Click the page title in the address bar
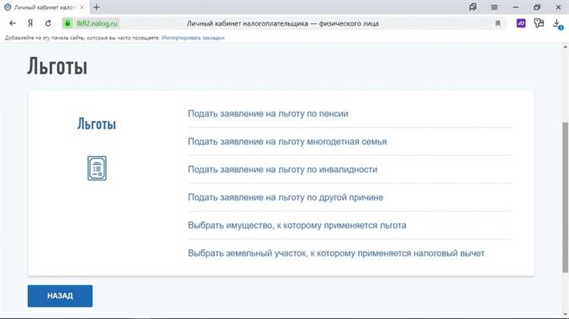The width and height of the screenshot is (569, 319). (x=283, y=23)
